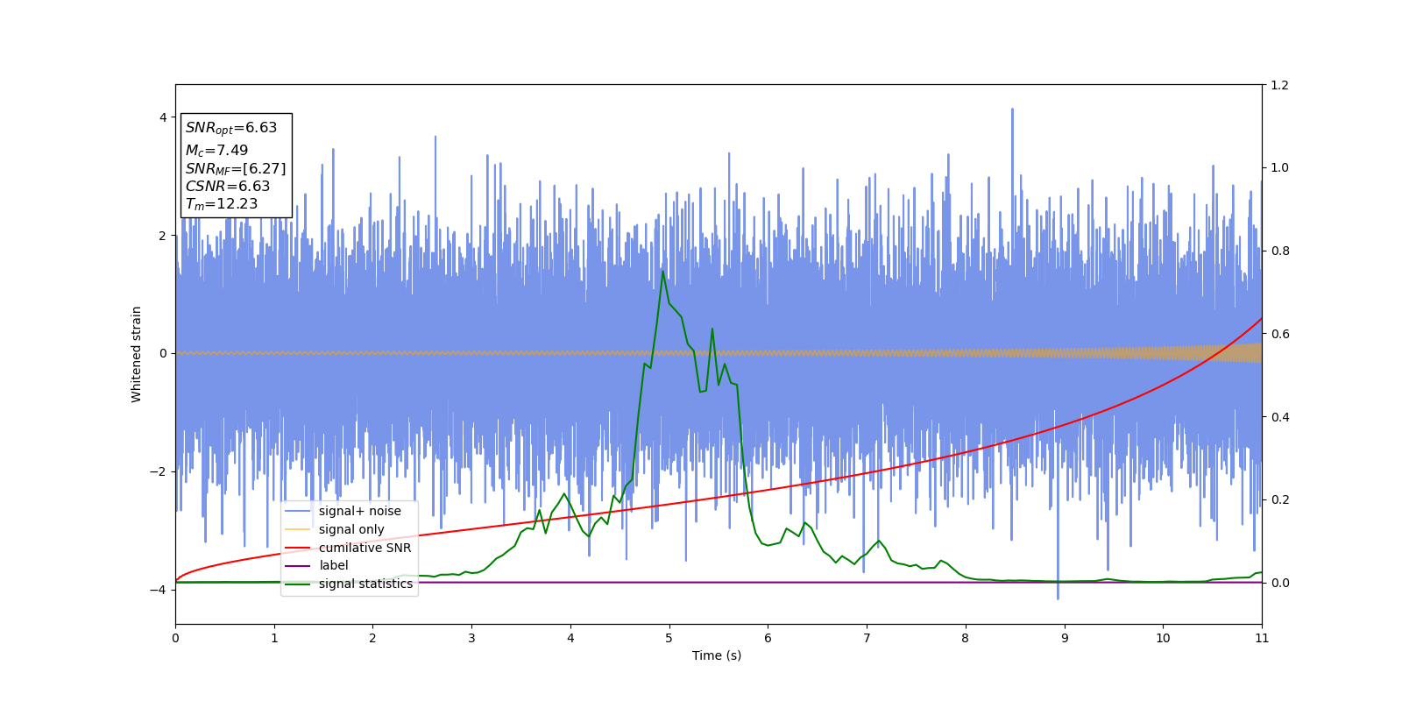
Task: Click the left y-axis tick label −4
Action: point(159,590)
